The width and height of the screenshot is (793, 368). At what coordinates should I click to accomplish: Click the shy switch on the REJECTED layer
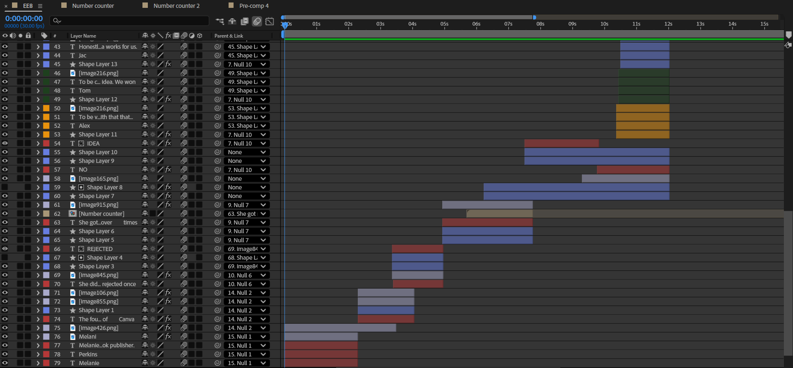coord(145,249)
